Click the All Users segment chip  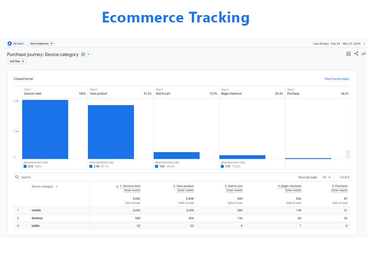[16, 44]
